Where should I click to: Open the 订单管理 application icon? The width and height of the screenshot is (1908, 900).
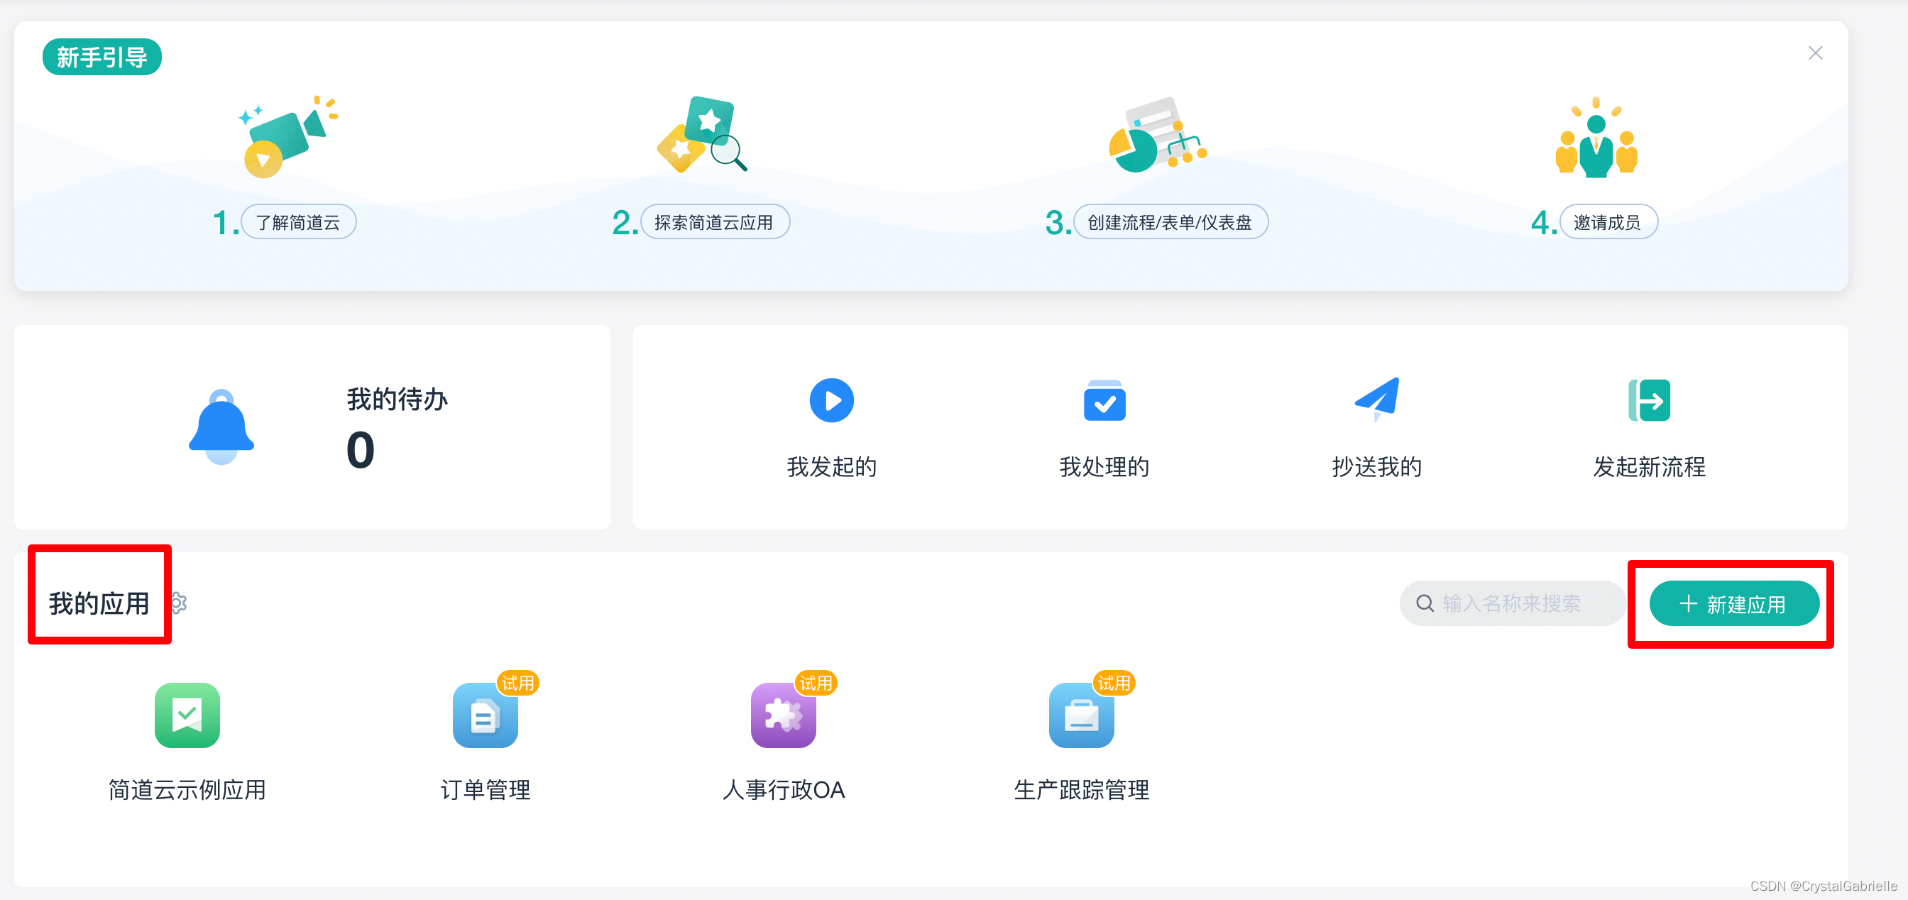(x=485, y=715)
